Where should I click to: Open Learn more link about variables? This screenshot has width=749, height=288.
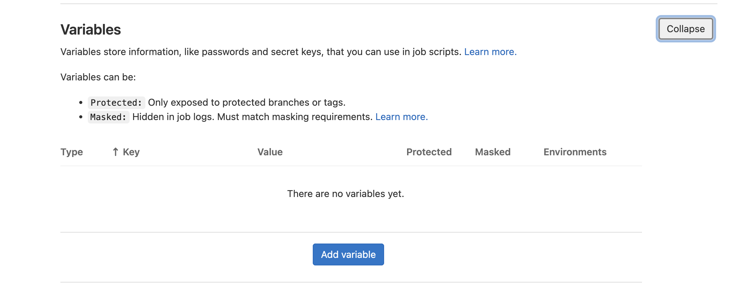tap(490, 52)
